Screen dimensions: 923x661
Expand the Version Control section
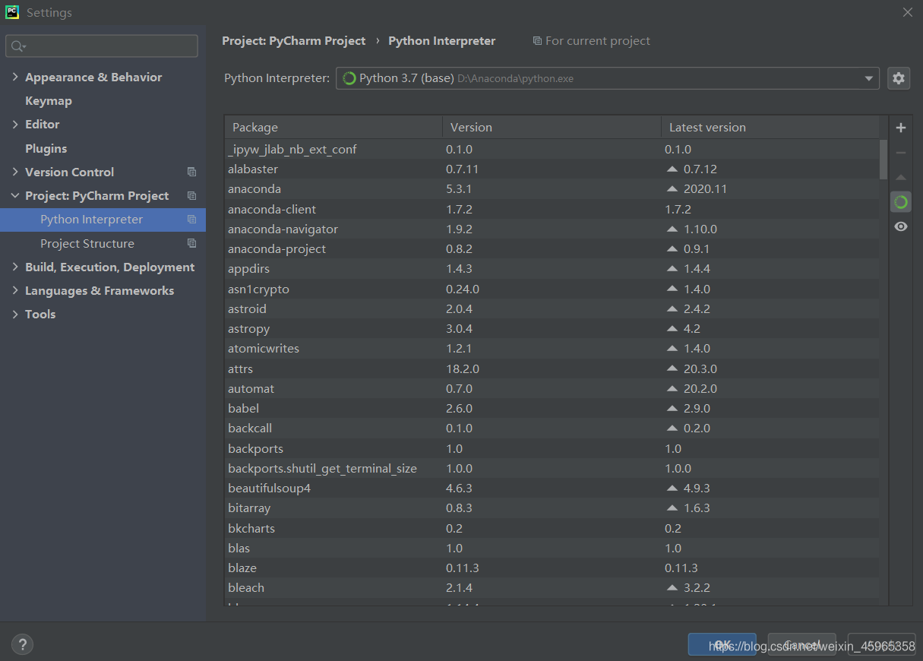click(x=15, y=172)
